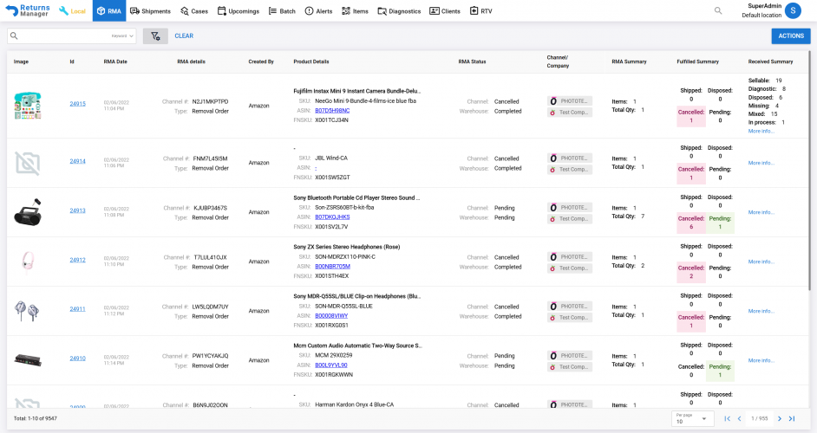
Task: Click the Id column header
Action: 72,62
